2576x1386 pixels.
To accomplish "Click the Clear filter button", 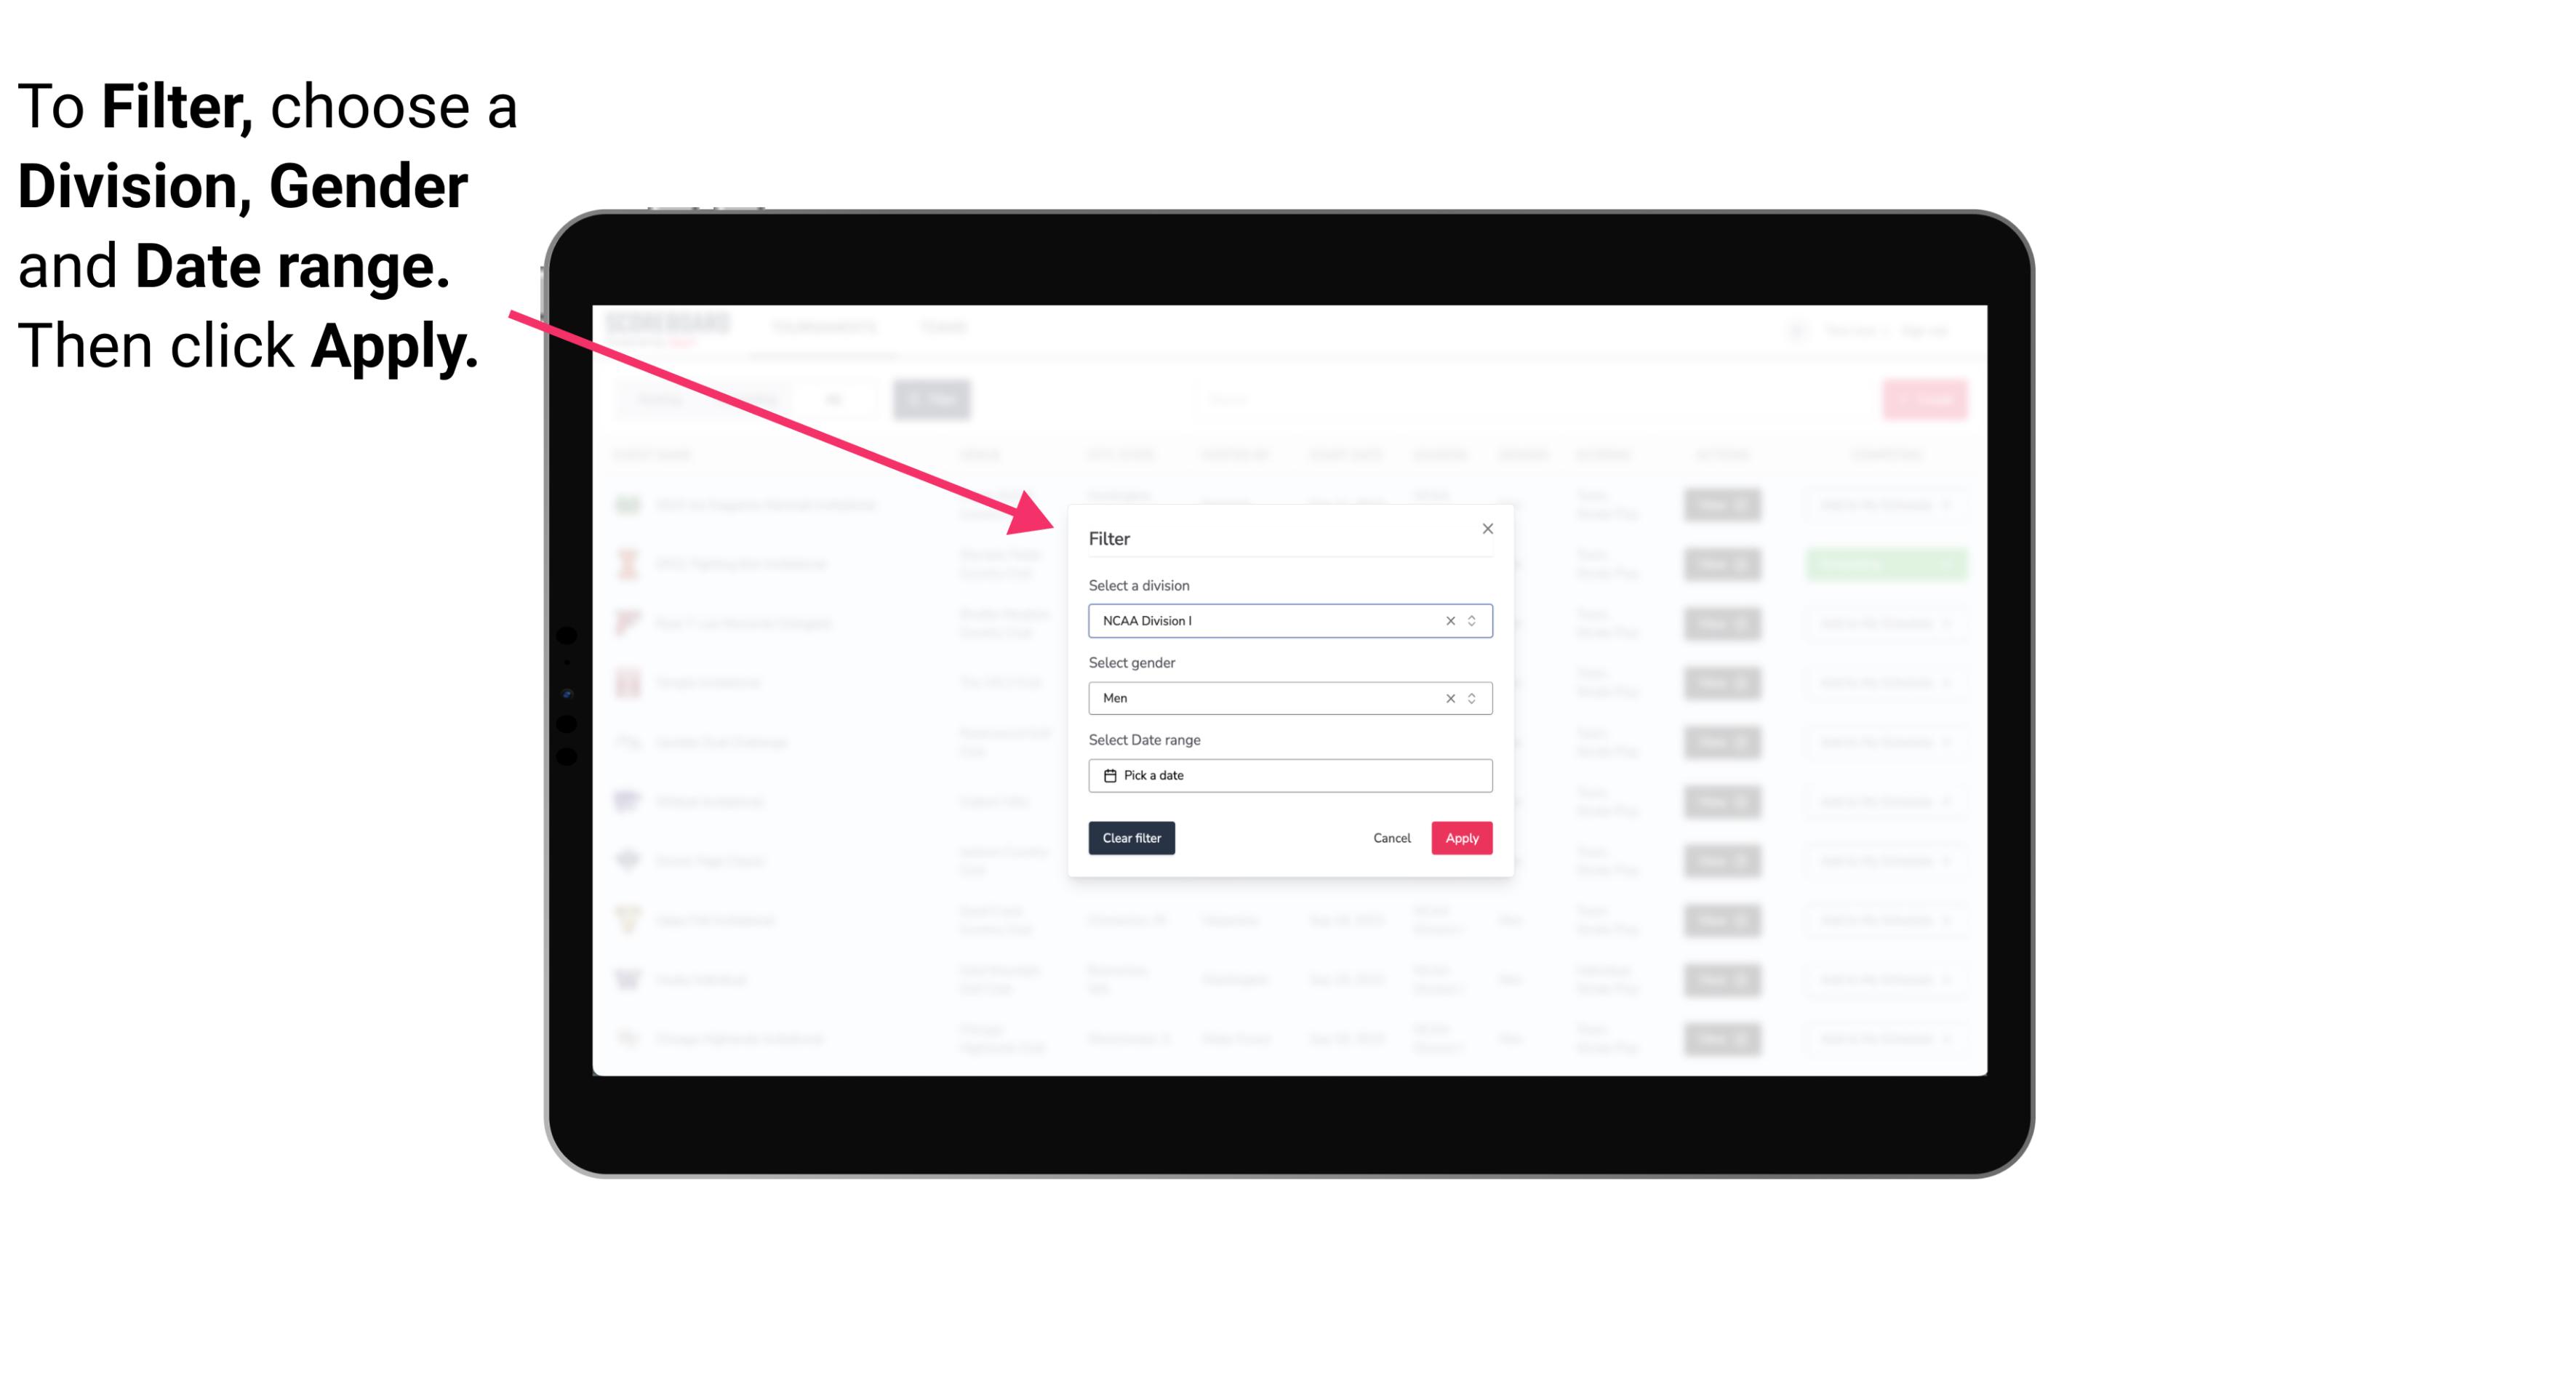I will coord(1132,838).
